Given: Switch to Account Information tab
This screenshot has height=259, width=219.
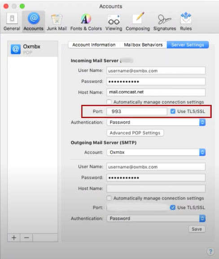Looking at the screenshot, I should coord(94,45).
